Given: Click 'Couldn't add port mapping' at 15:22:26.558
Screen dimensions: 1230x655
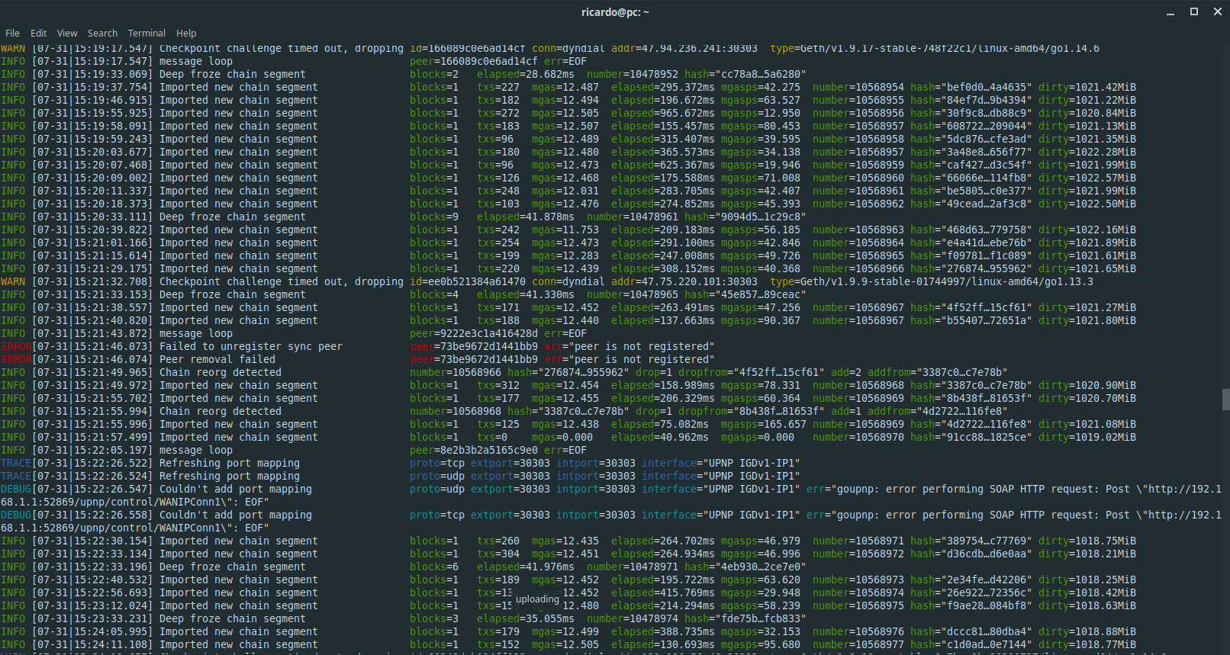Looking at the screenshot, I should click(236, 515).
